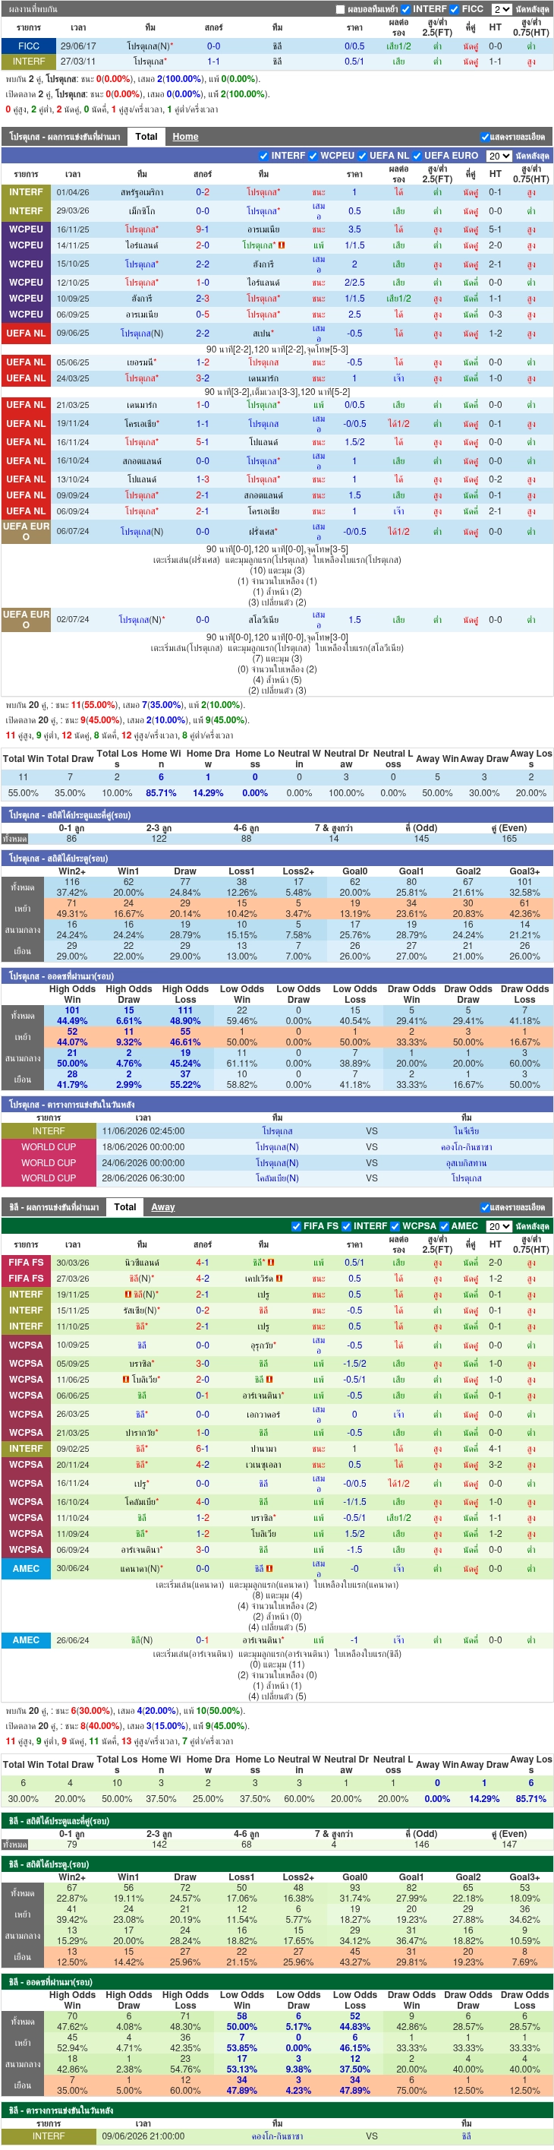Toggle แสดงรายละเอียด in Chile results header
Image resolution: width=554 pixels, height=2150 pixels.
click(485, 1207)
